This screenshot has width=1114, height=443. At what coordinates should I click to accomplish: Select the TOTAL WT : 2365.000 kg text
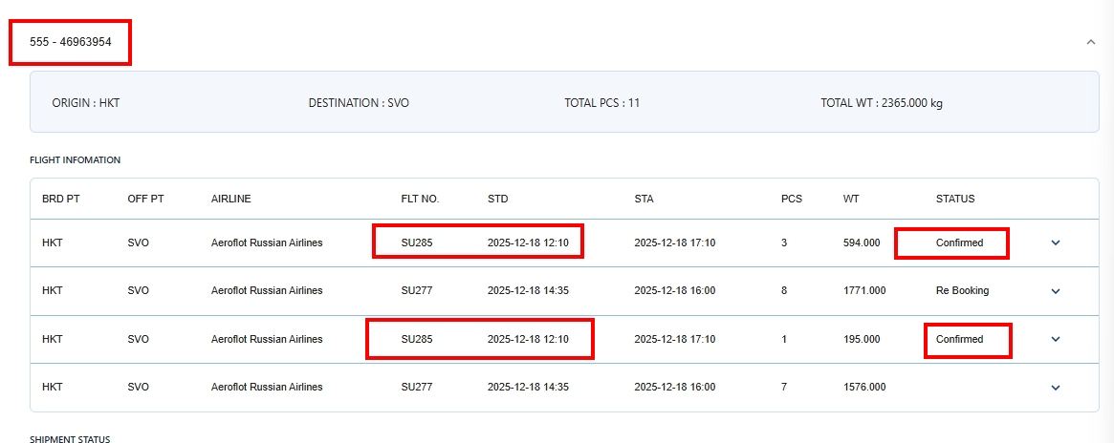tap(881, 103)
